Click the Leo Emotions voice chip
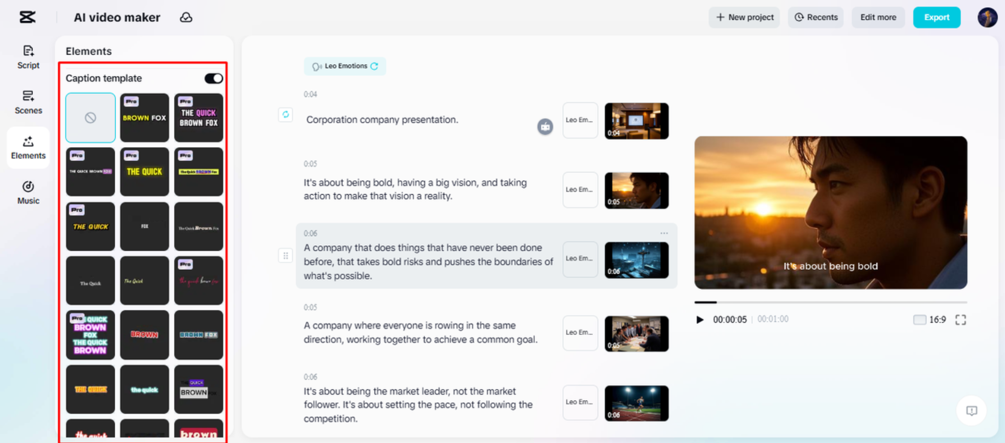 [x=345, y=66]
